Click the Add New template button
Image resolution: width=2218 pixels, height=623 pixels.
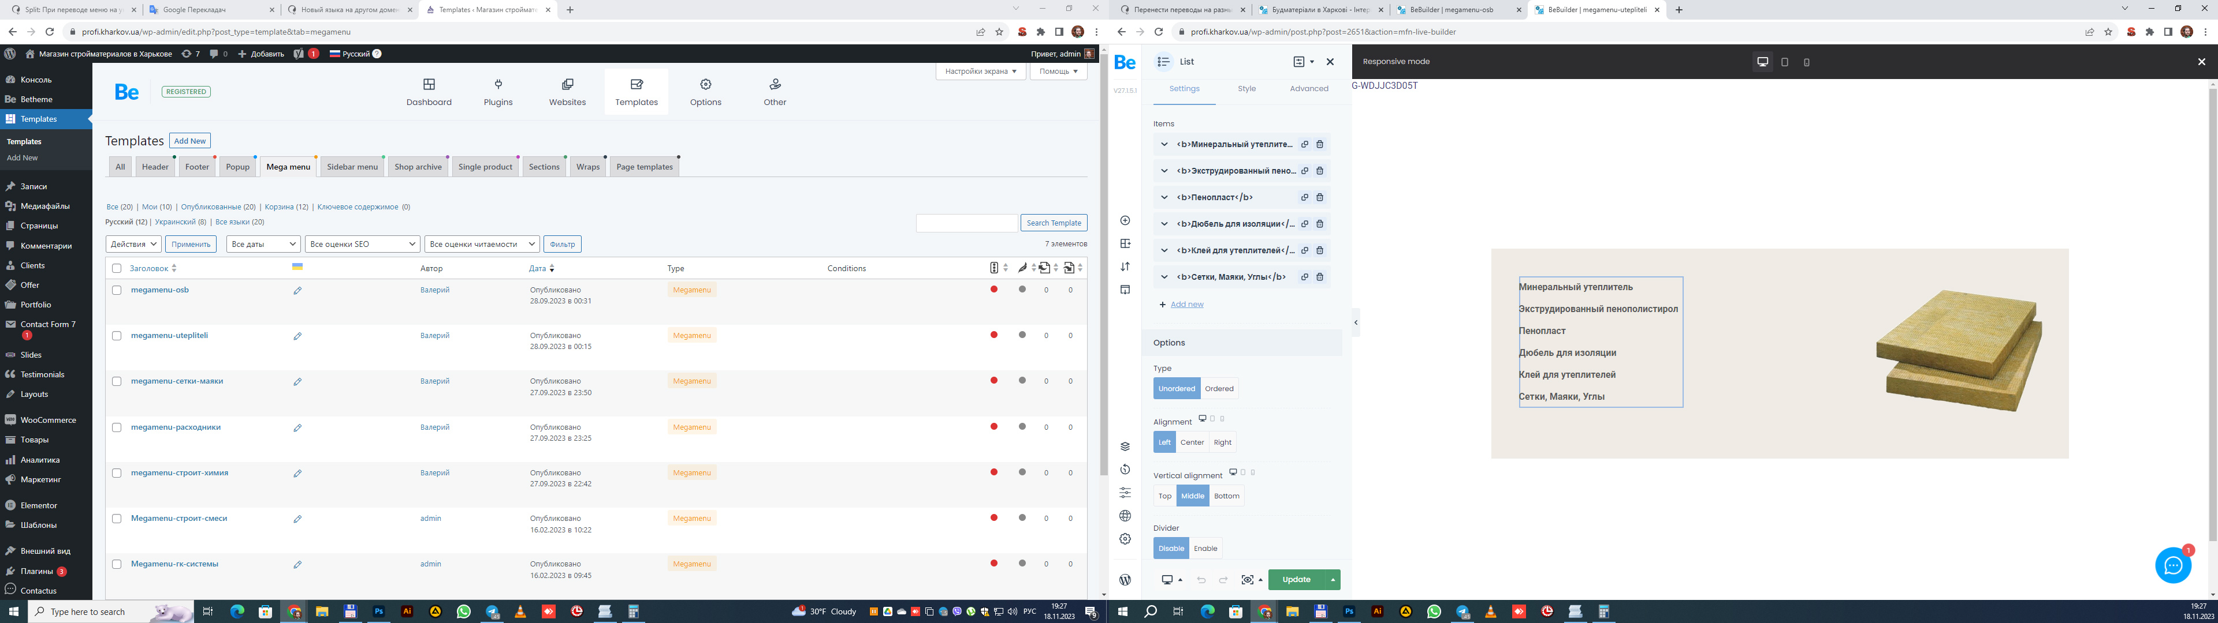click(x=189, y=141)
